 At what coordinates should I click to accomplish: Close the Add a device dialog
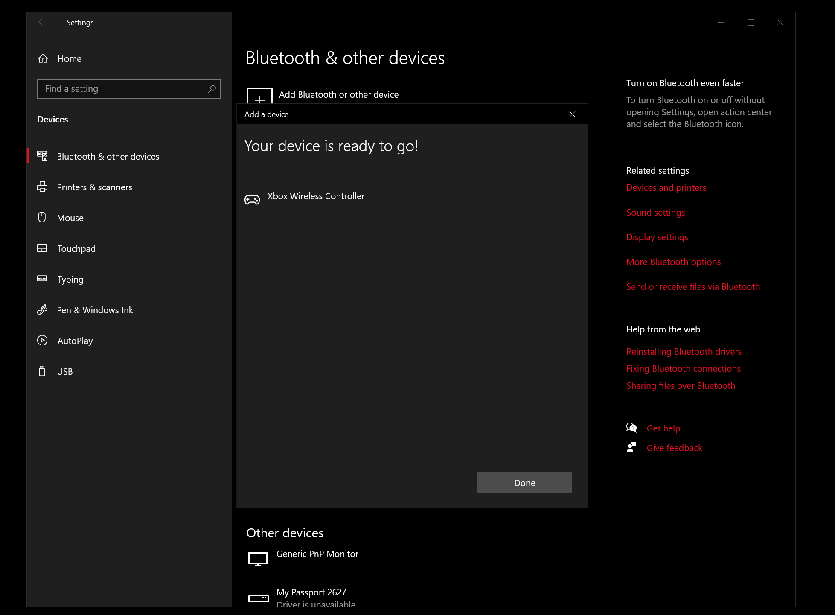(572, 114)
